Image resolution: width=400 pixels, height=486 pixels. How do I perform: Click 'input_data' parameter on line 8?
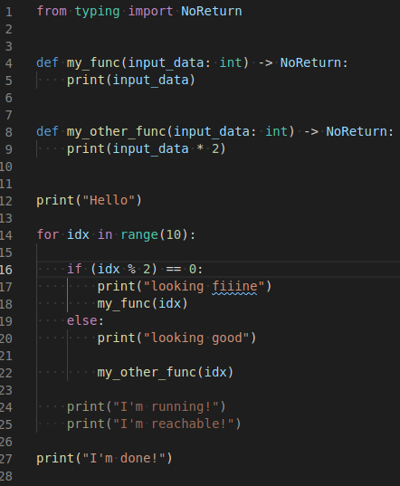click(211, 132)
